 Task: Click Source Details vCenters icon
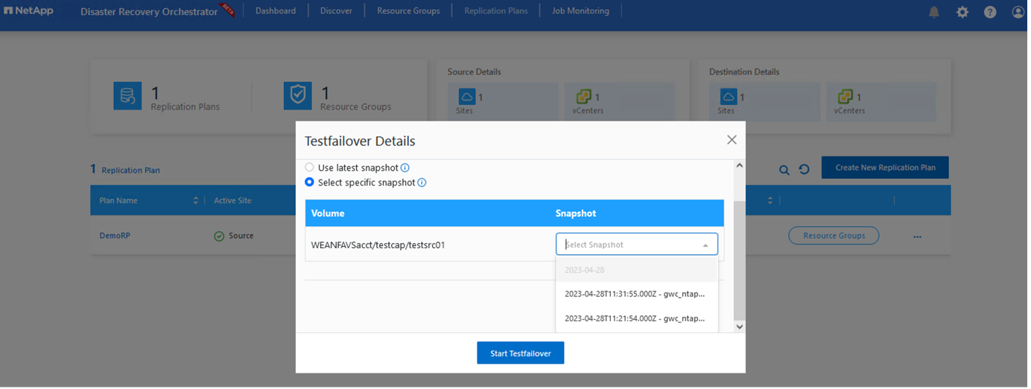[584, 96]
